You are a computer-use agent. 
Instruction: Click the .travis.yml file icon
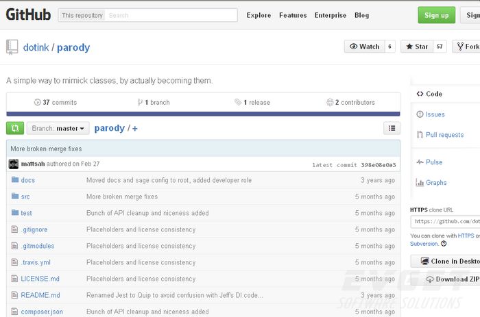(x=14, y=262)
